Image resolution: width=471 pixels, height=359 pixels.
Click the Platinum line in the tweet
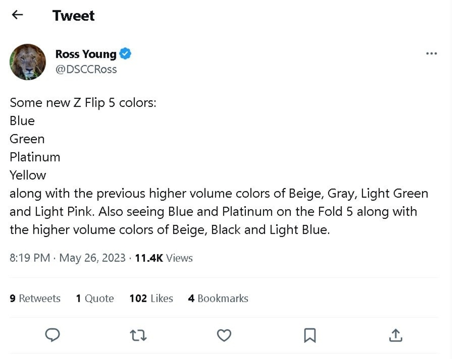(x=35, y=157)
